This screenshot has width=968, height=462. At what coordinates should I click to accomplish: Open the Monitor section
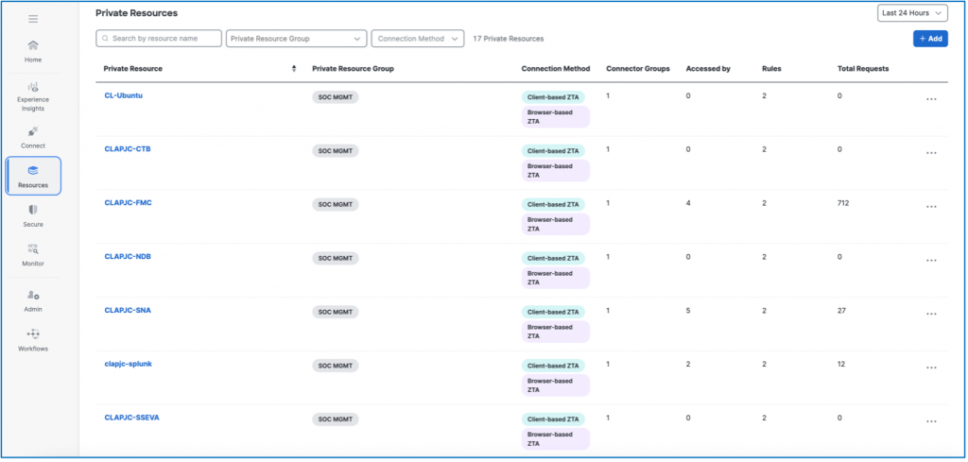coord(33,248)
